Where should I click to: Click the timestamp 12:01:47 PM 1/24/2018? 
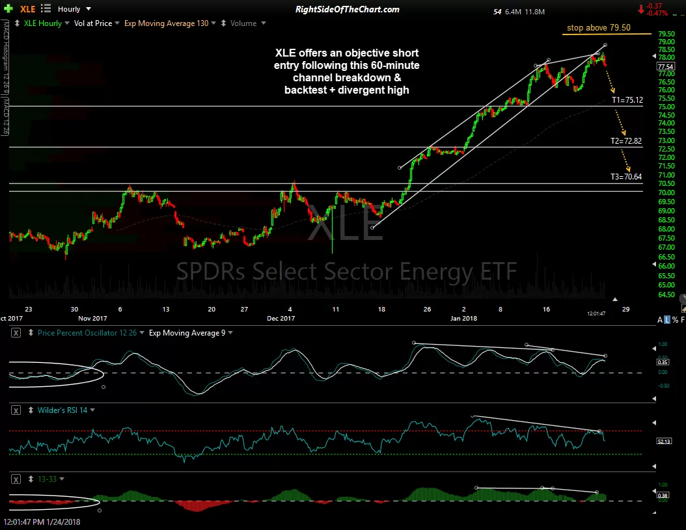[42, 522]
